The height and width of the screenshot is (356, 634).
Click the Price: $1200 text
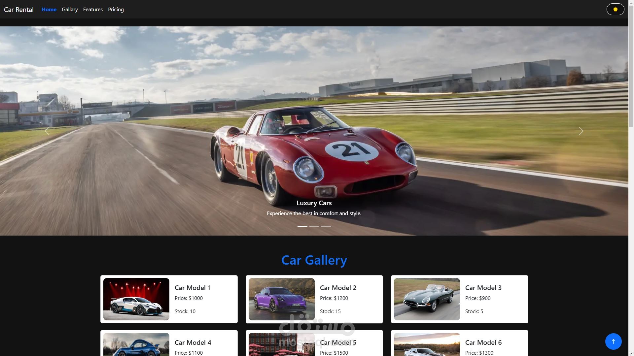point(334,298)
